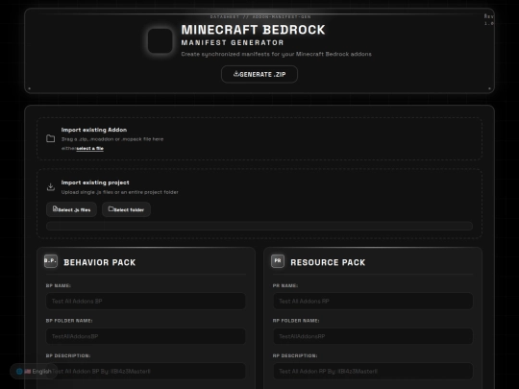Click the Generate .ZIP button
Viewport: 519px width, 389px height.
coord(259,74)
